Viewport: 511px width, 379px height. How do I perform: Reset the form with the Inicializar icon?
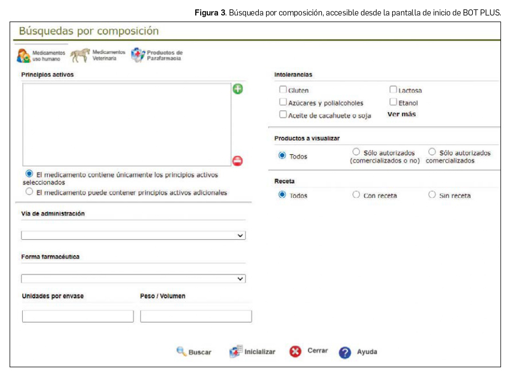235,350
